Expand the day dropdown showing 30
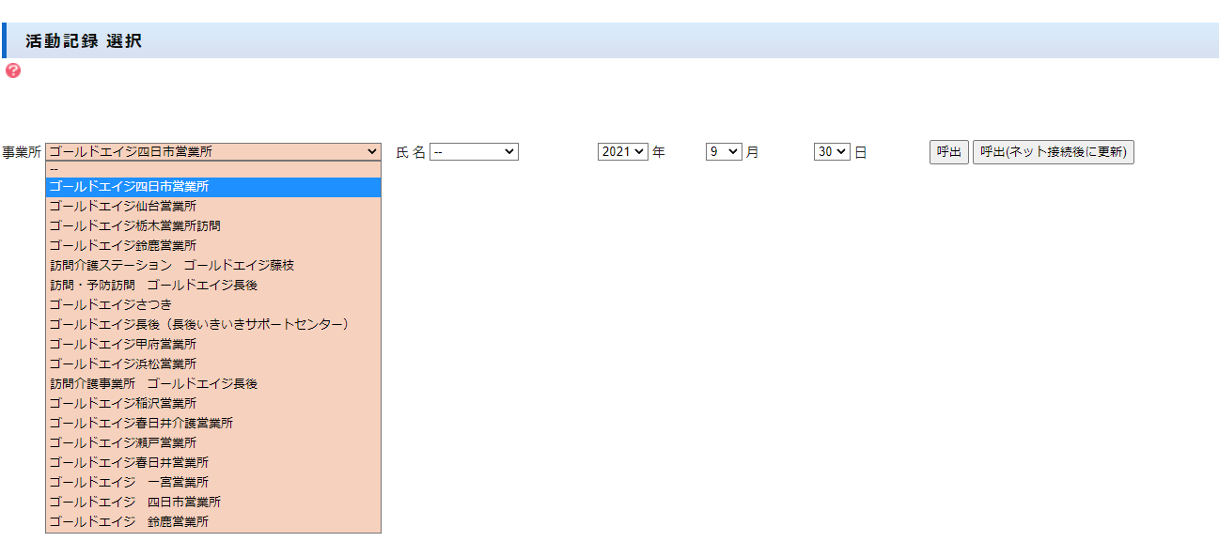The width and height of the screenshot is (1219, 557). pyautogui.click(x=831, y=151)
